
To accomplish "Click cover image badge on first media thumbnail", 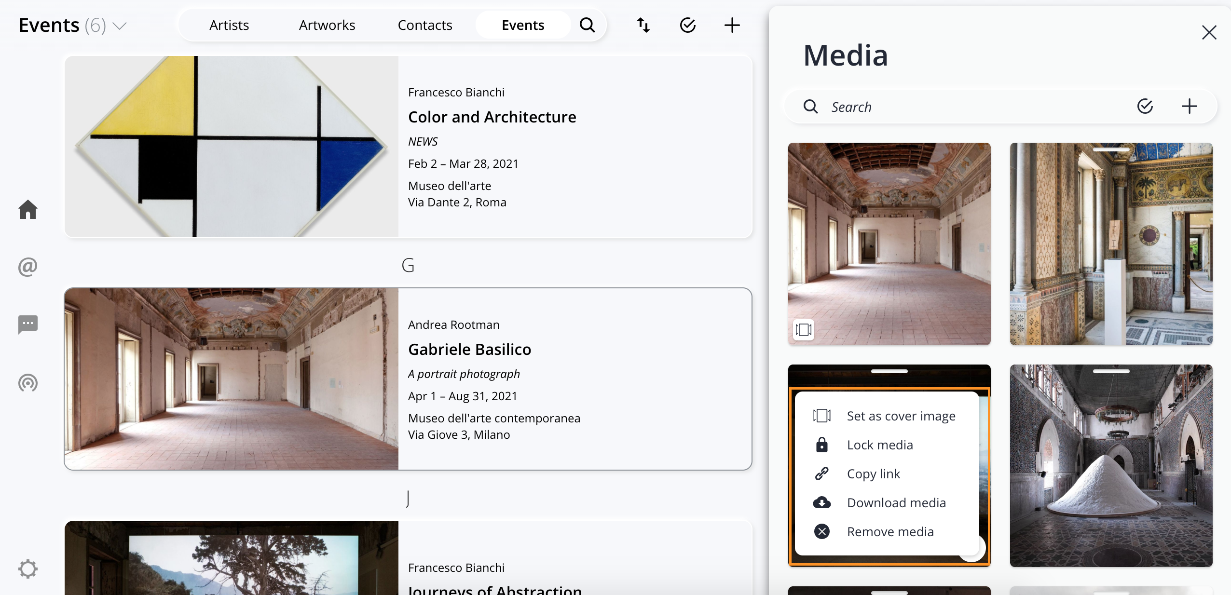I will coord(804,330).
